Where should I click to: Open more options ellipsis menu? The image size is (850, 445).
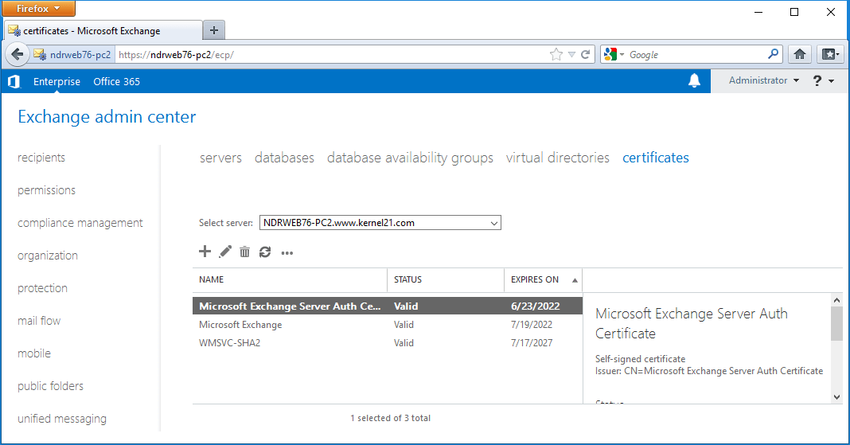(x=287, y=253)
